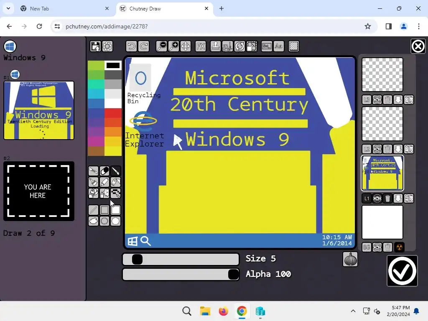Viewport: 428px width, 321px height.
Task: Toggle visibility of layer L1
Action: pyautogui.click(x=377, y=199)
